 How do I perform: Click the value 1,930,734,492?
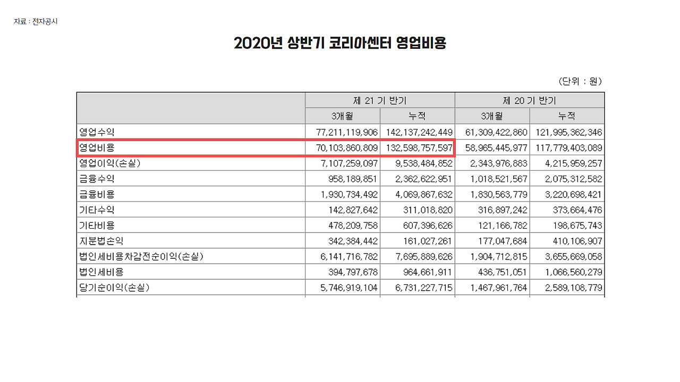349,195
